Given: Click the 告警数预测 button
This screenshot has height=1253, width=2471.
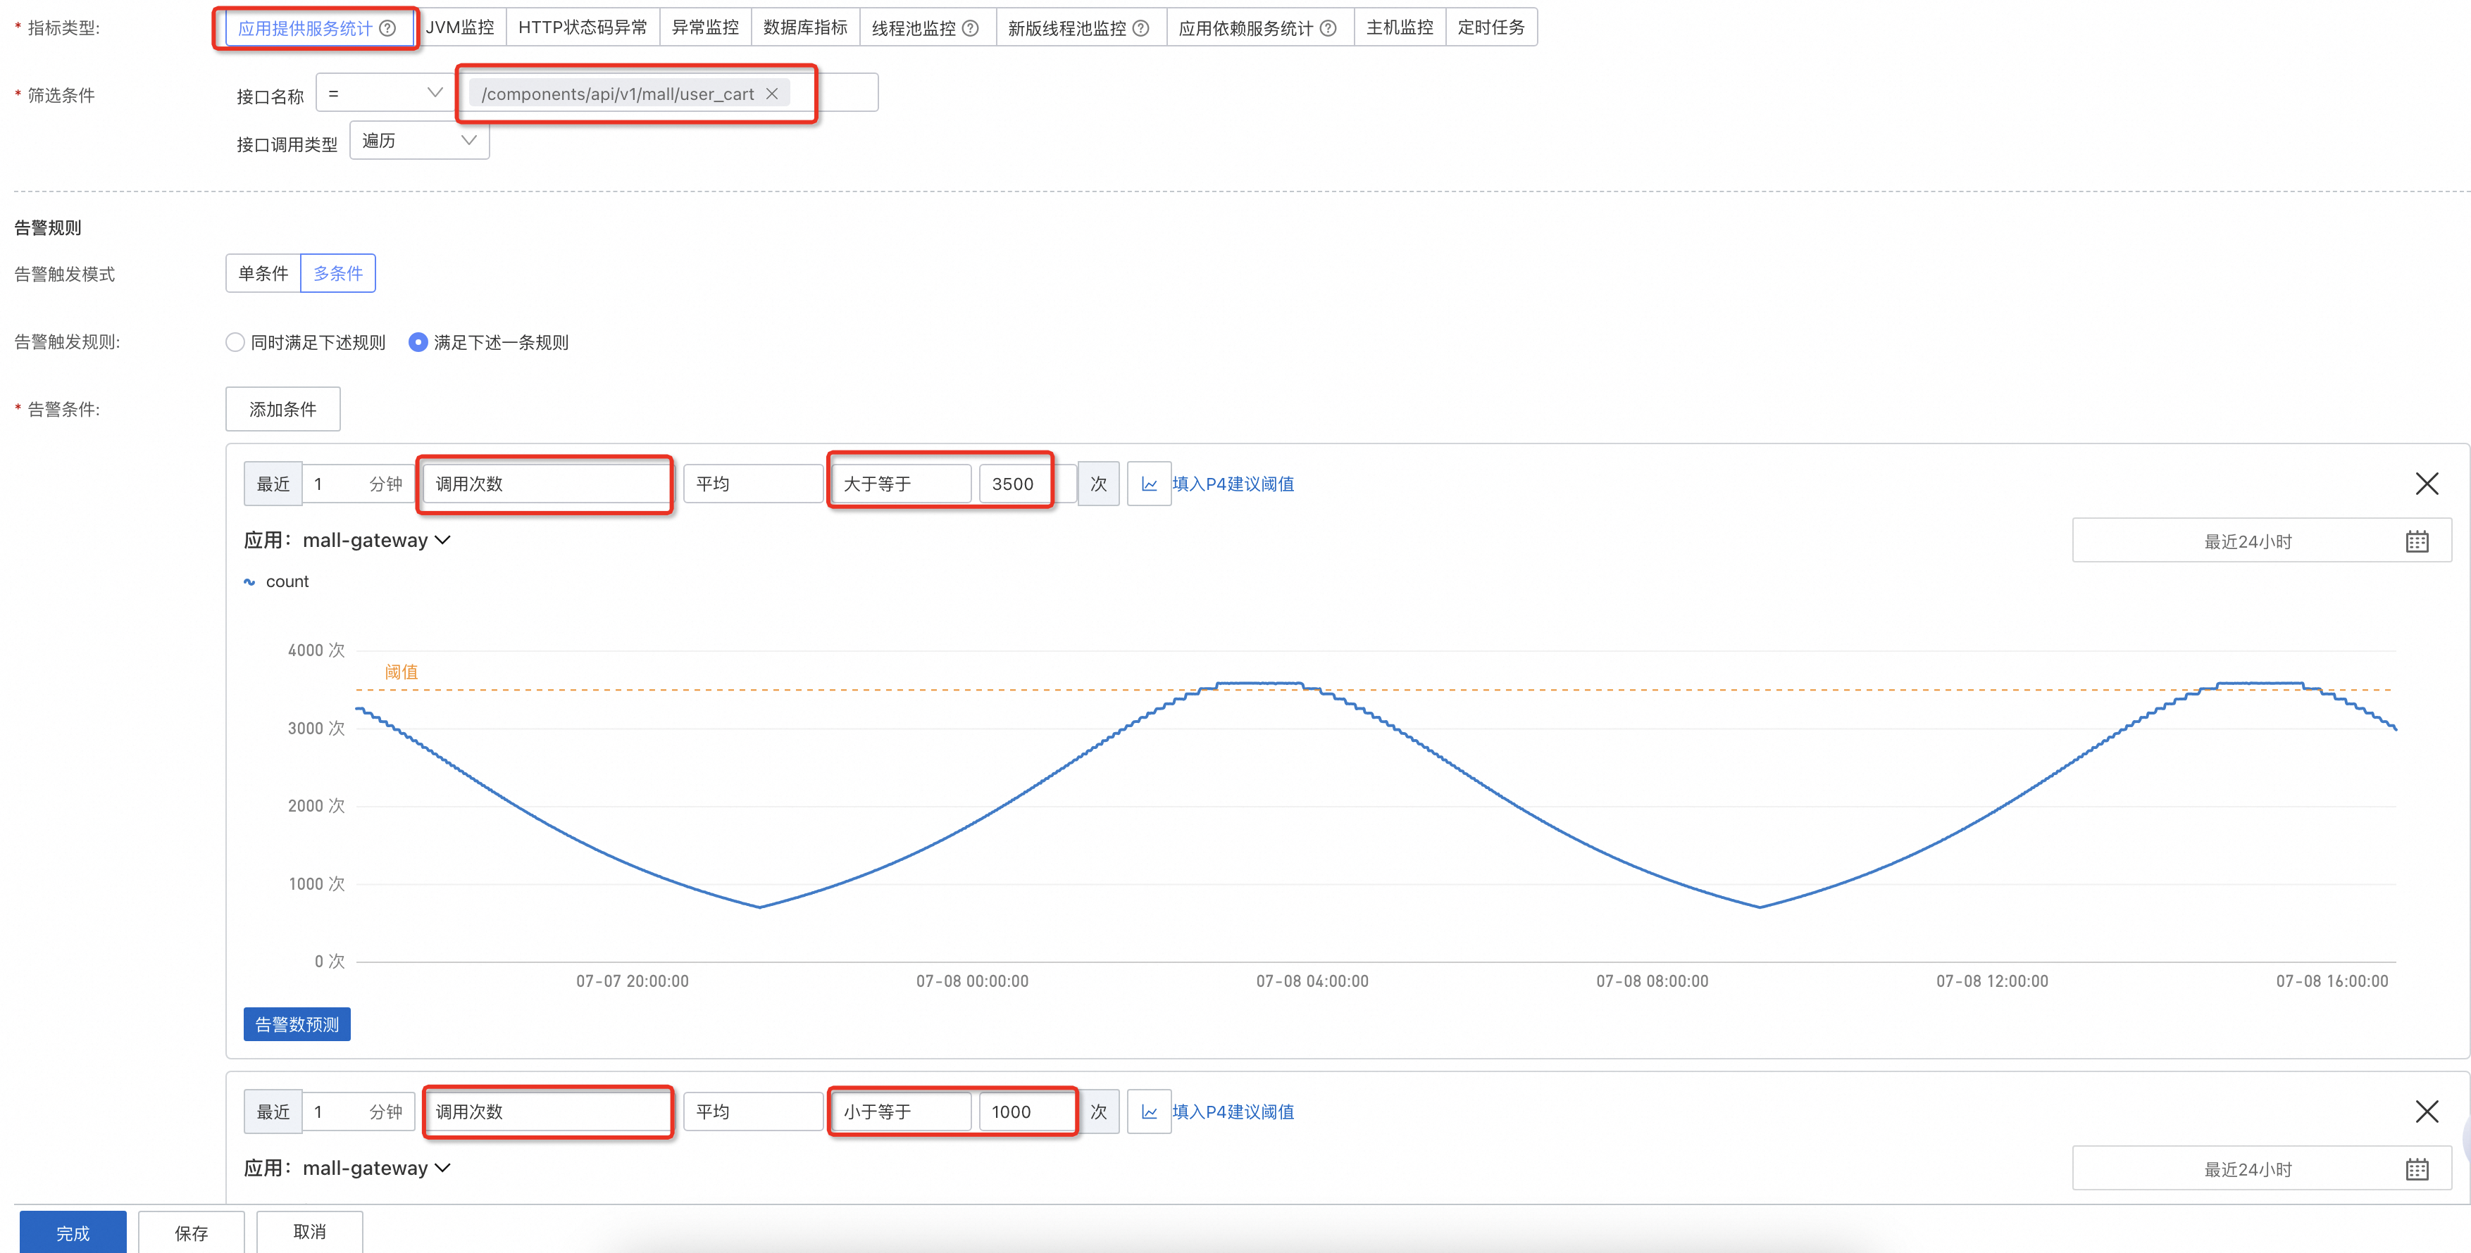Looking at the screenshot, I should pos(297,1024).
